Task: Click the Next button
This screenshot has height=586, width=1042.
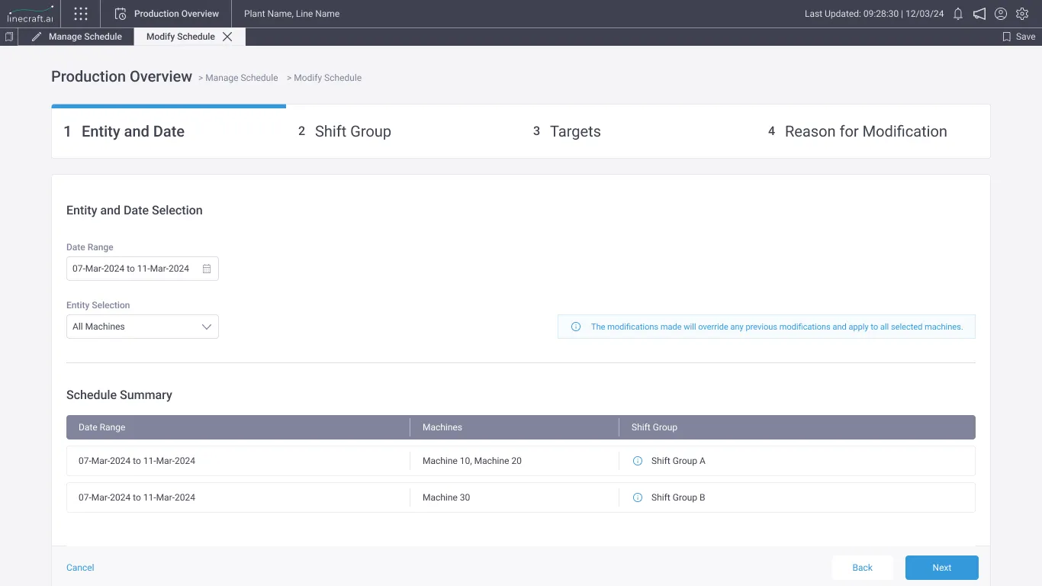Action: (942, 568)
